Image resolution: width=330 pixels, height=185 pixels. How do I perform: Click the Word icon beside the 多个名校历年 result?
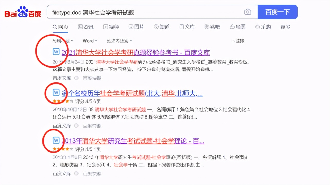(x=56, y=92)
